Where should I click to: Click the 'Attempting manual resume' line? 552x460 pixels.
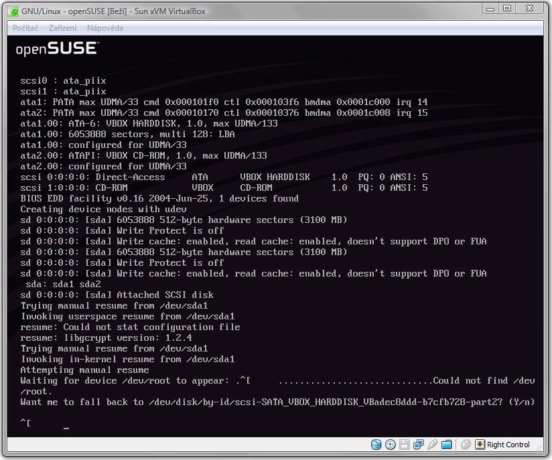(84, 370)
